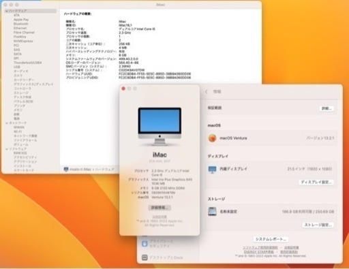Screen dimensions: 349x269
Task: Select アプリケーション under the software section
Action: [x=25, y=161]
